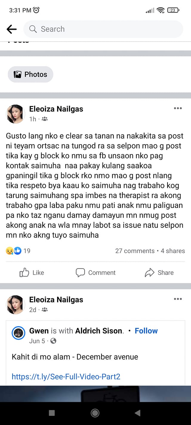This screenshot has width=191, height=425.
Task: Open the See-Full-Video-Part2 link
Action: pos(66,377)
